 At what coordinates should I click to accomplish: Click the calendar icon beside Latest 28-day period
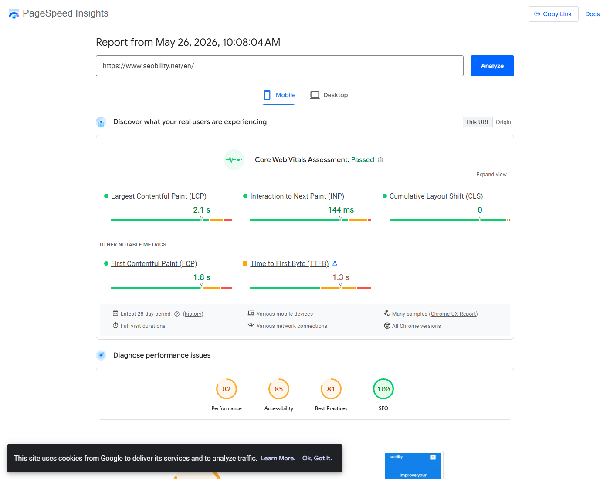(115, 314)
